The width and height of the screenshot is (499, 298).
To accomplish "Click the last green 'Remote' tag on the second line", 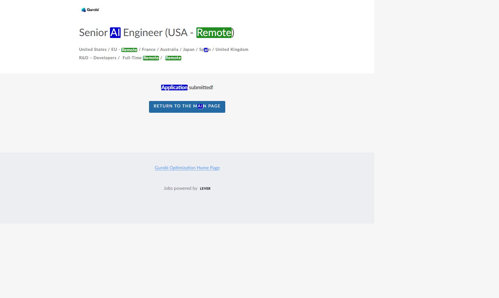I will coord(173,58).
